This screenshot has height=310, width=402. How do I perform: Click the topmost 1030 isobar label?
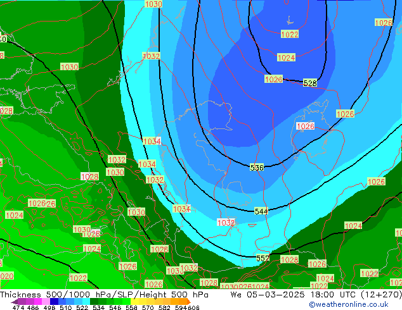153,4
